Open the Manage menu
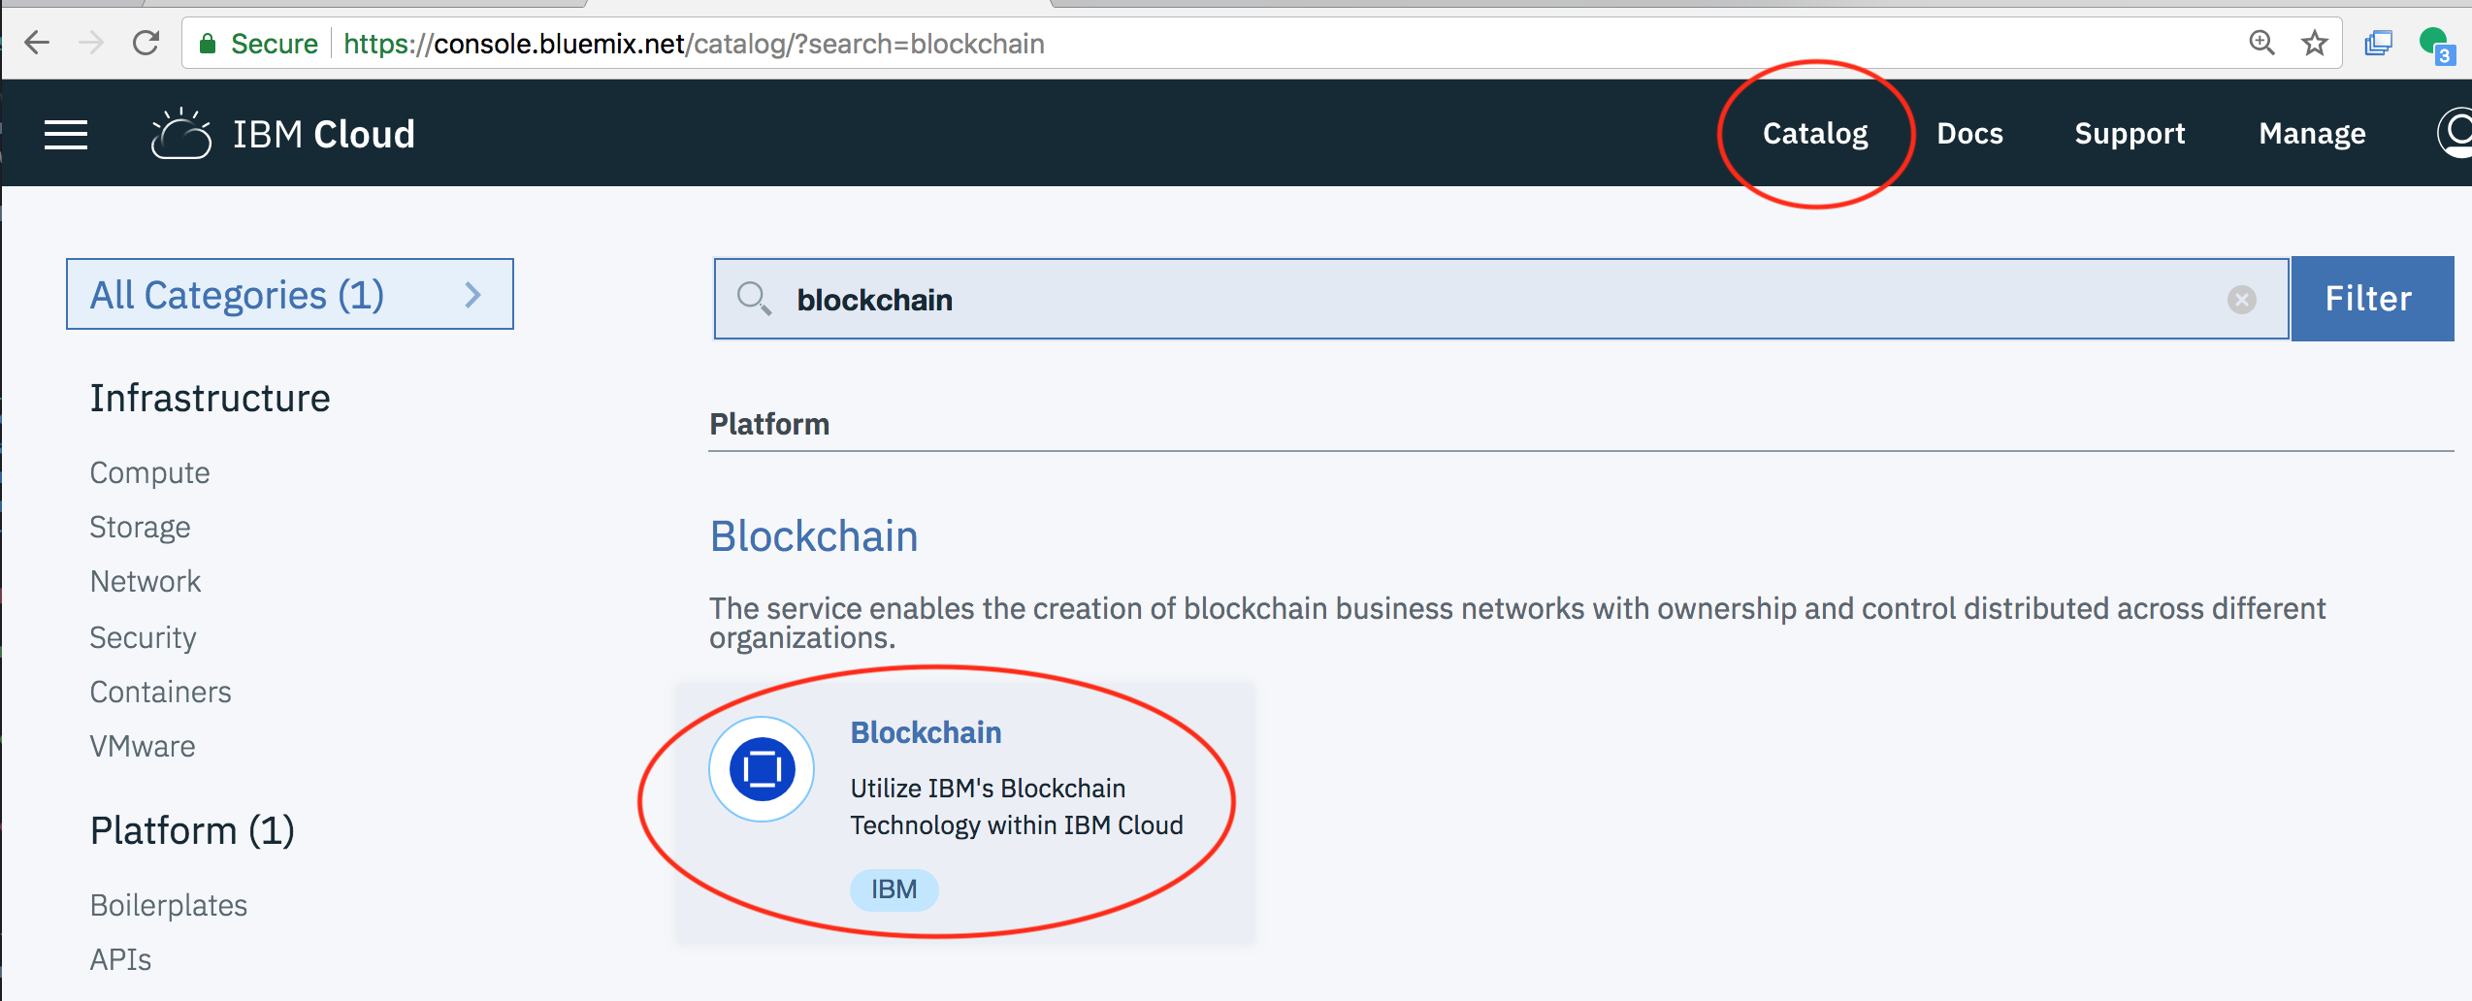The height and width of the screenshot is (1001, 2472). (2312, 134)
